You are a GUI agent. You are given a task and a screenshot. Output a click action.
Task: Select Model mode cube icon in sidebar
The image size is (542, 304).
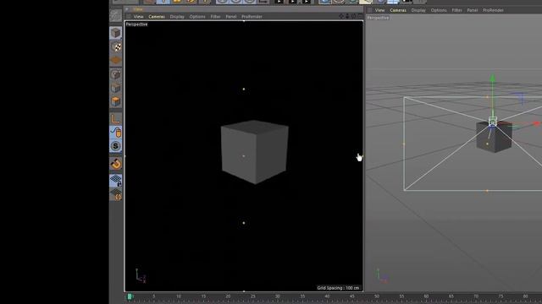point(116,33)
